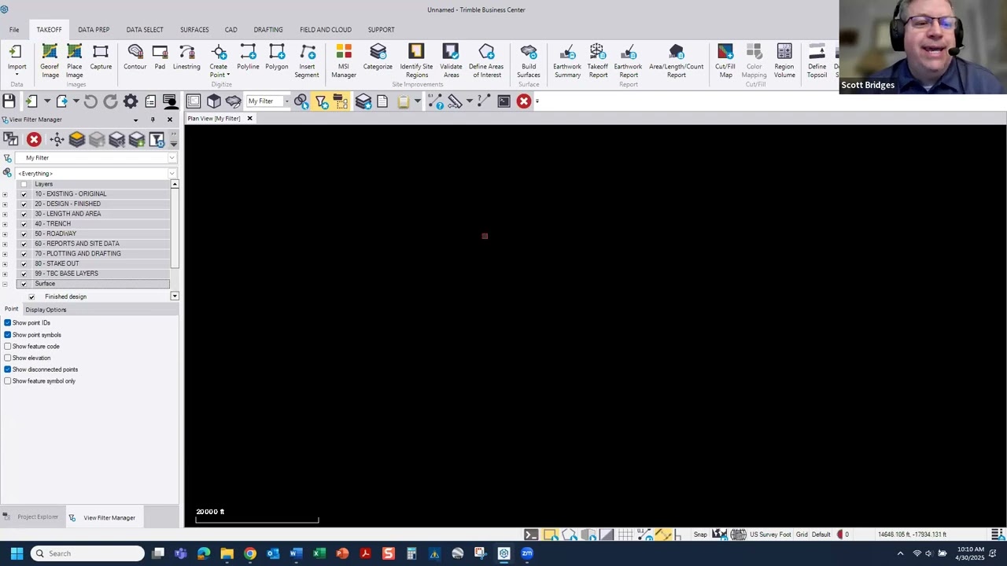The height and width of the screenshot is (566, 1007).
Task: Collapse the Surface tree node
Action: (5, 284)
